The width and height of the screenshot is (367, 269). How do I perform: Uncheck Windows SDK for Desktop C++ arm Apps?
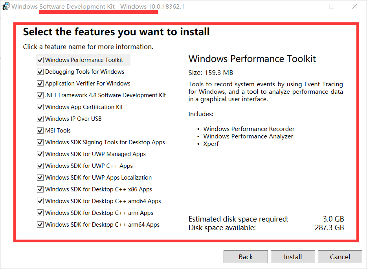(x=40, y=213)
